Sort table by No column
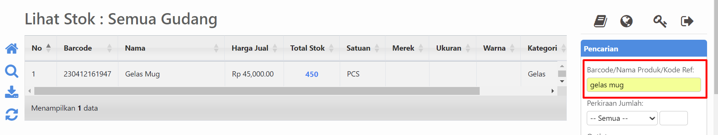718x135 pixels. click(x=41, y=48)
